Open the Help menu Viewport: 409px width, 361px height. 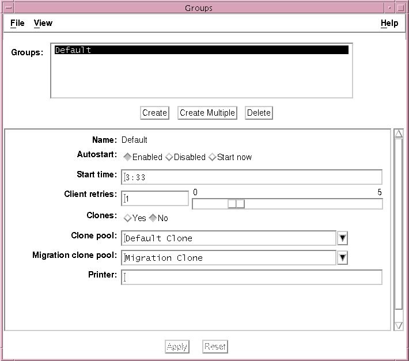pos(389,23)
